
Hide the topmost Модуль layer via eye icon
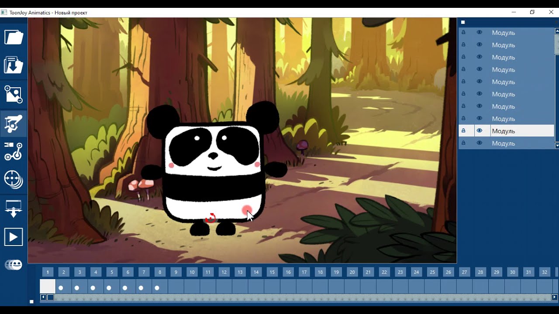(x=479, y=32)
